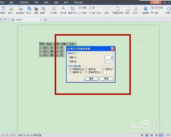Click the Page Number (页码) icon
The image size is (171, 137).
tap(128, 9)
